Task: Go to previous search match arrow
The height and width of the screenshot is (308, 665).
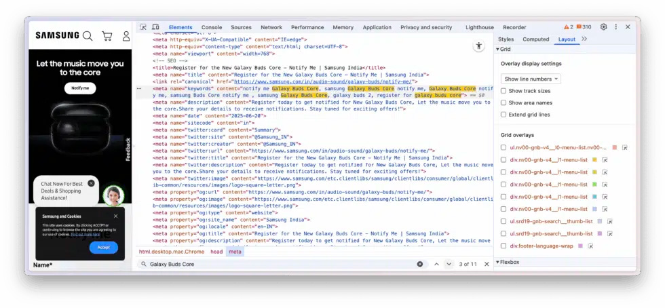Action: pos(436,264)
